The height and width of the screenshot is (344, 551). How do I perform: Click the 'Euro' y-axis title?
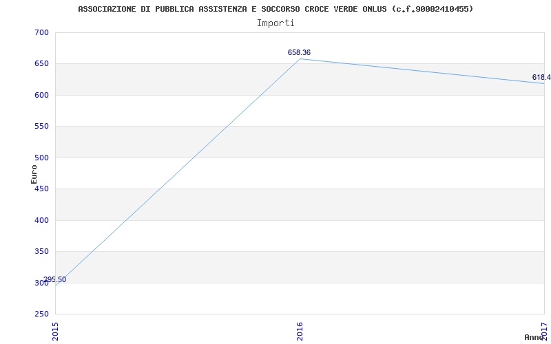[x=34, y=174]
